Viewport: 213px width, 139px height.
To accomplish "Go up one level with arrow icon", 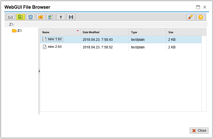I will [x=61, y=17].
